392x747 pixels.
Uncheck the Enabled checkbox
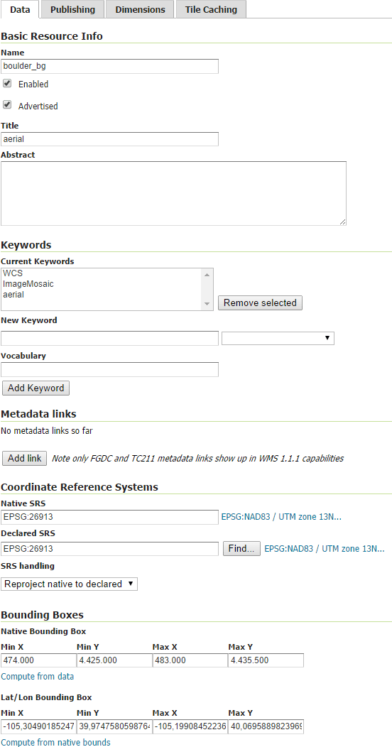tap(7, 83)
